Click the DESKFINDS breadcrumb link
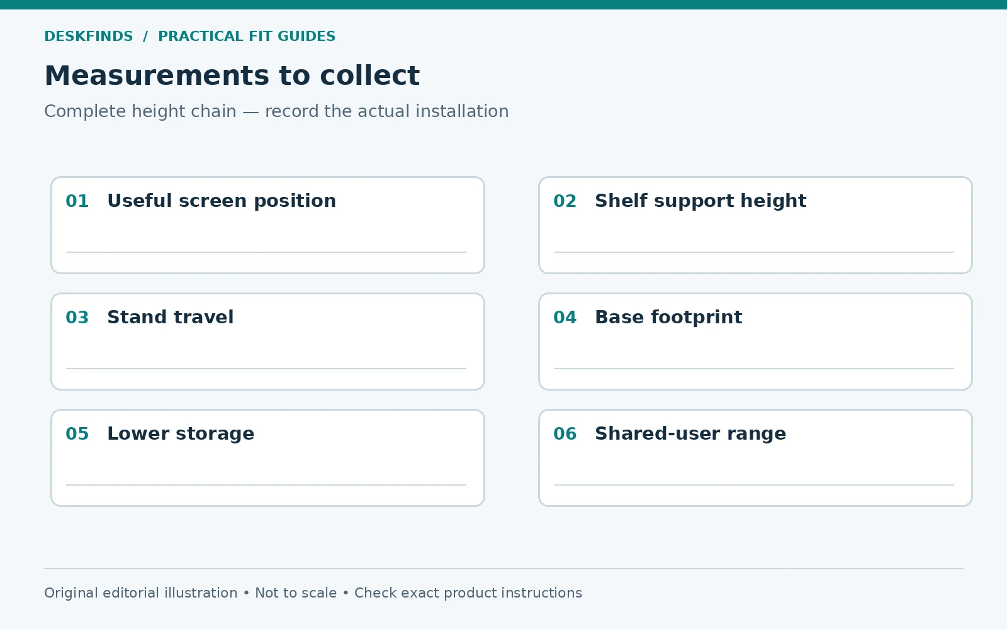Image resolution: width=1007 pixels, height=629 pixels. click(x=89, y=36)
